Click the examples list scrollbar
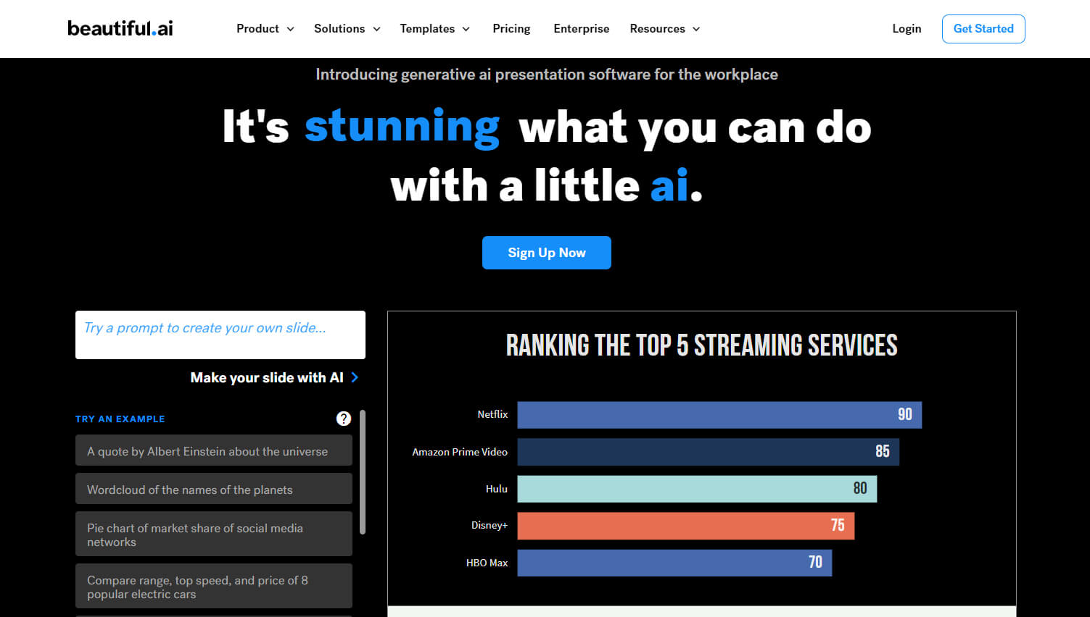Viewport: 1090px width, 617px height. 363,472
